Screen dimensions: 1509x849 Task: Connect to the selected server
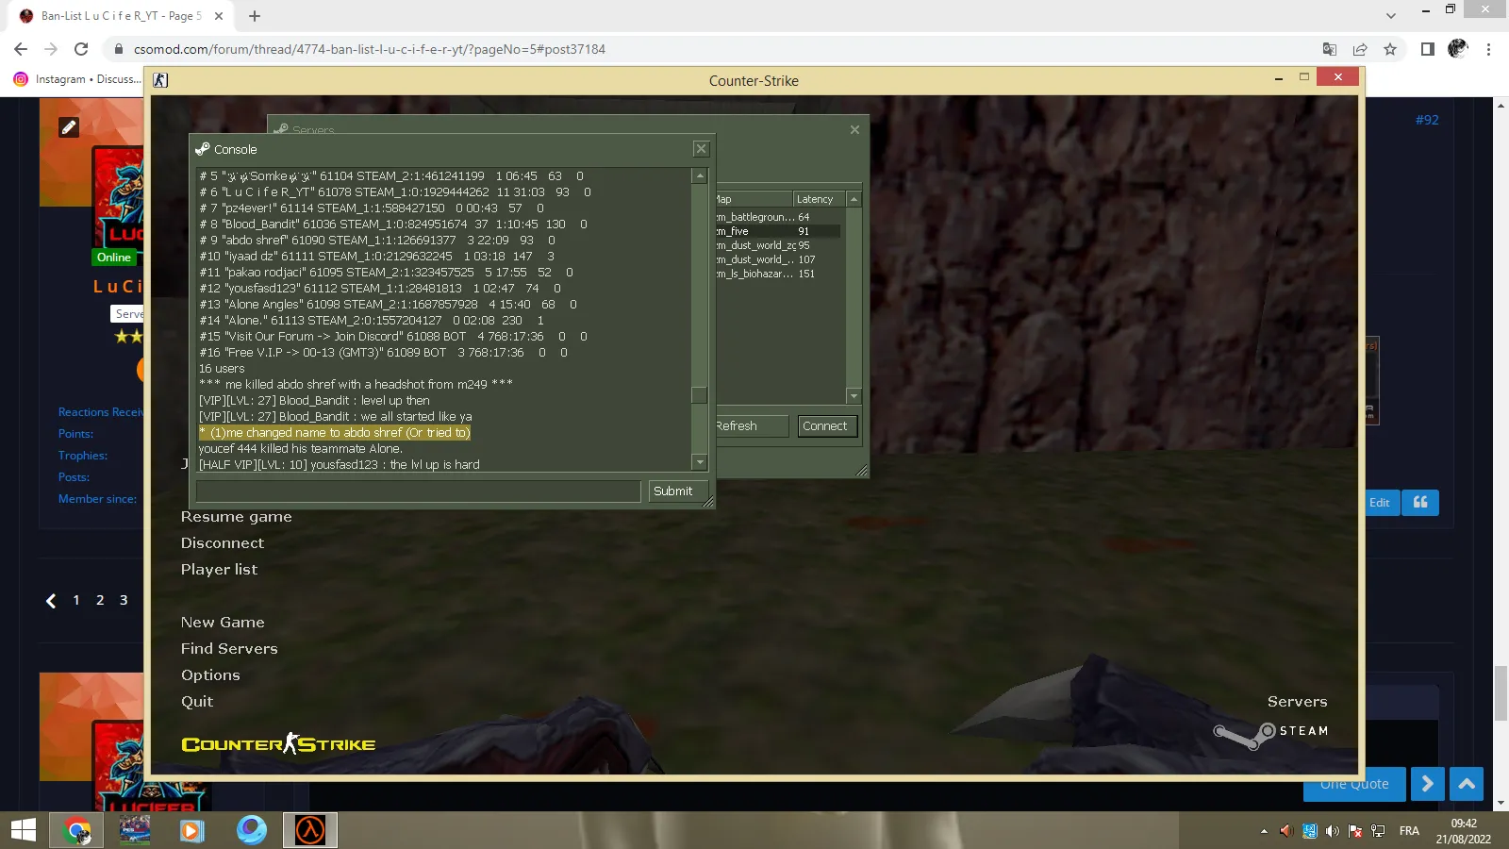click(825, 426)
